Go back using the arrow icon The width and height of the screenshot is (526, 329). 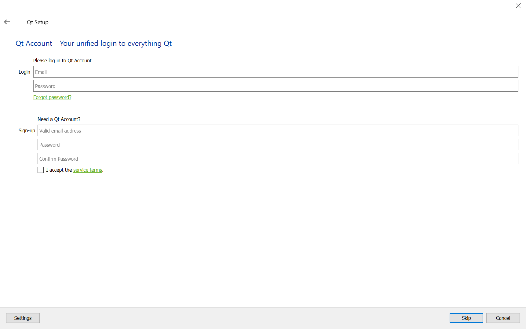pos(7,22)
